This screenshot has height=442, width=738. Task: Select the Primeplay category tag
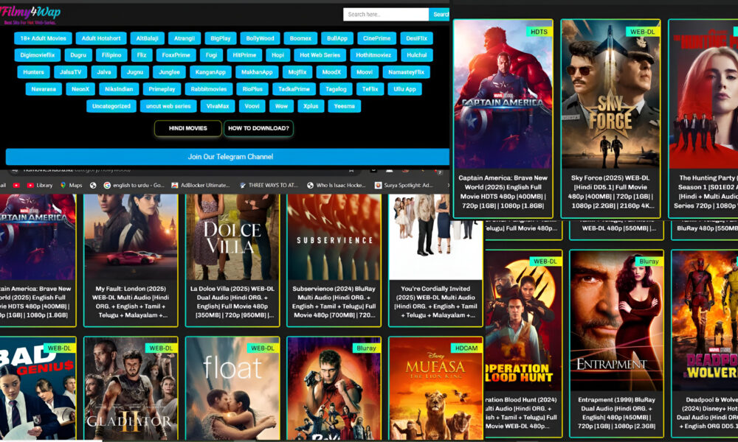162,89
